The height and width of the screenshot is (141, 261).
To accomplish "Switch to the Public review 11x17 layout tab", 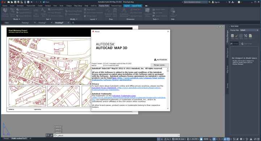I will [x=19, y=138].
